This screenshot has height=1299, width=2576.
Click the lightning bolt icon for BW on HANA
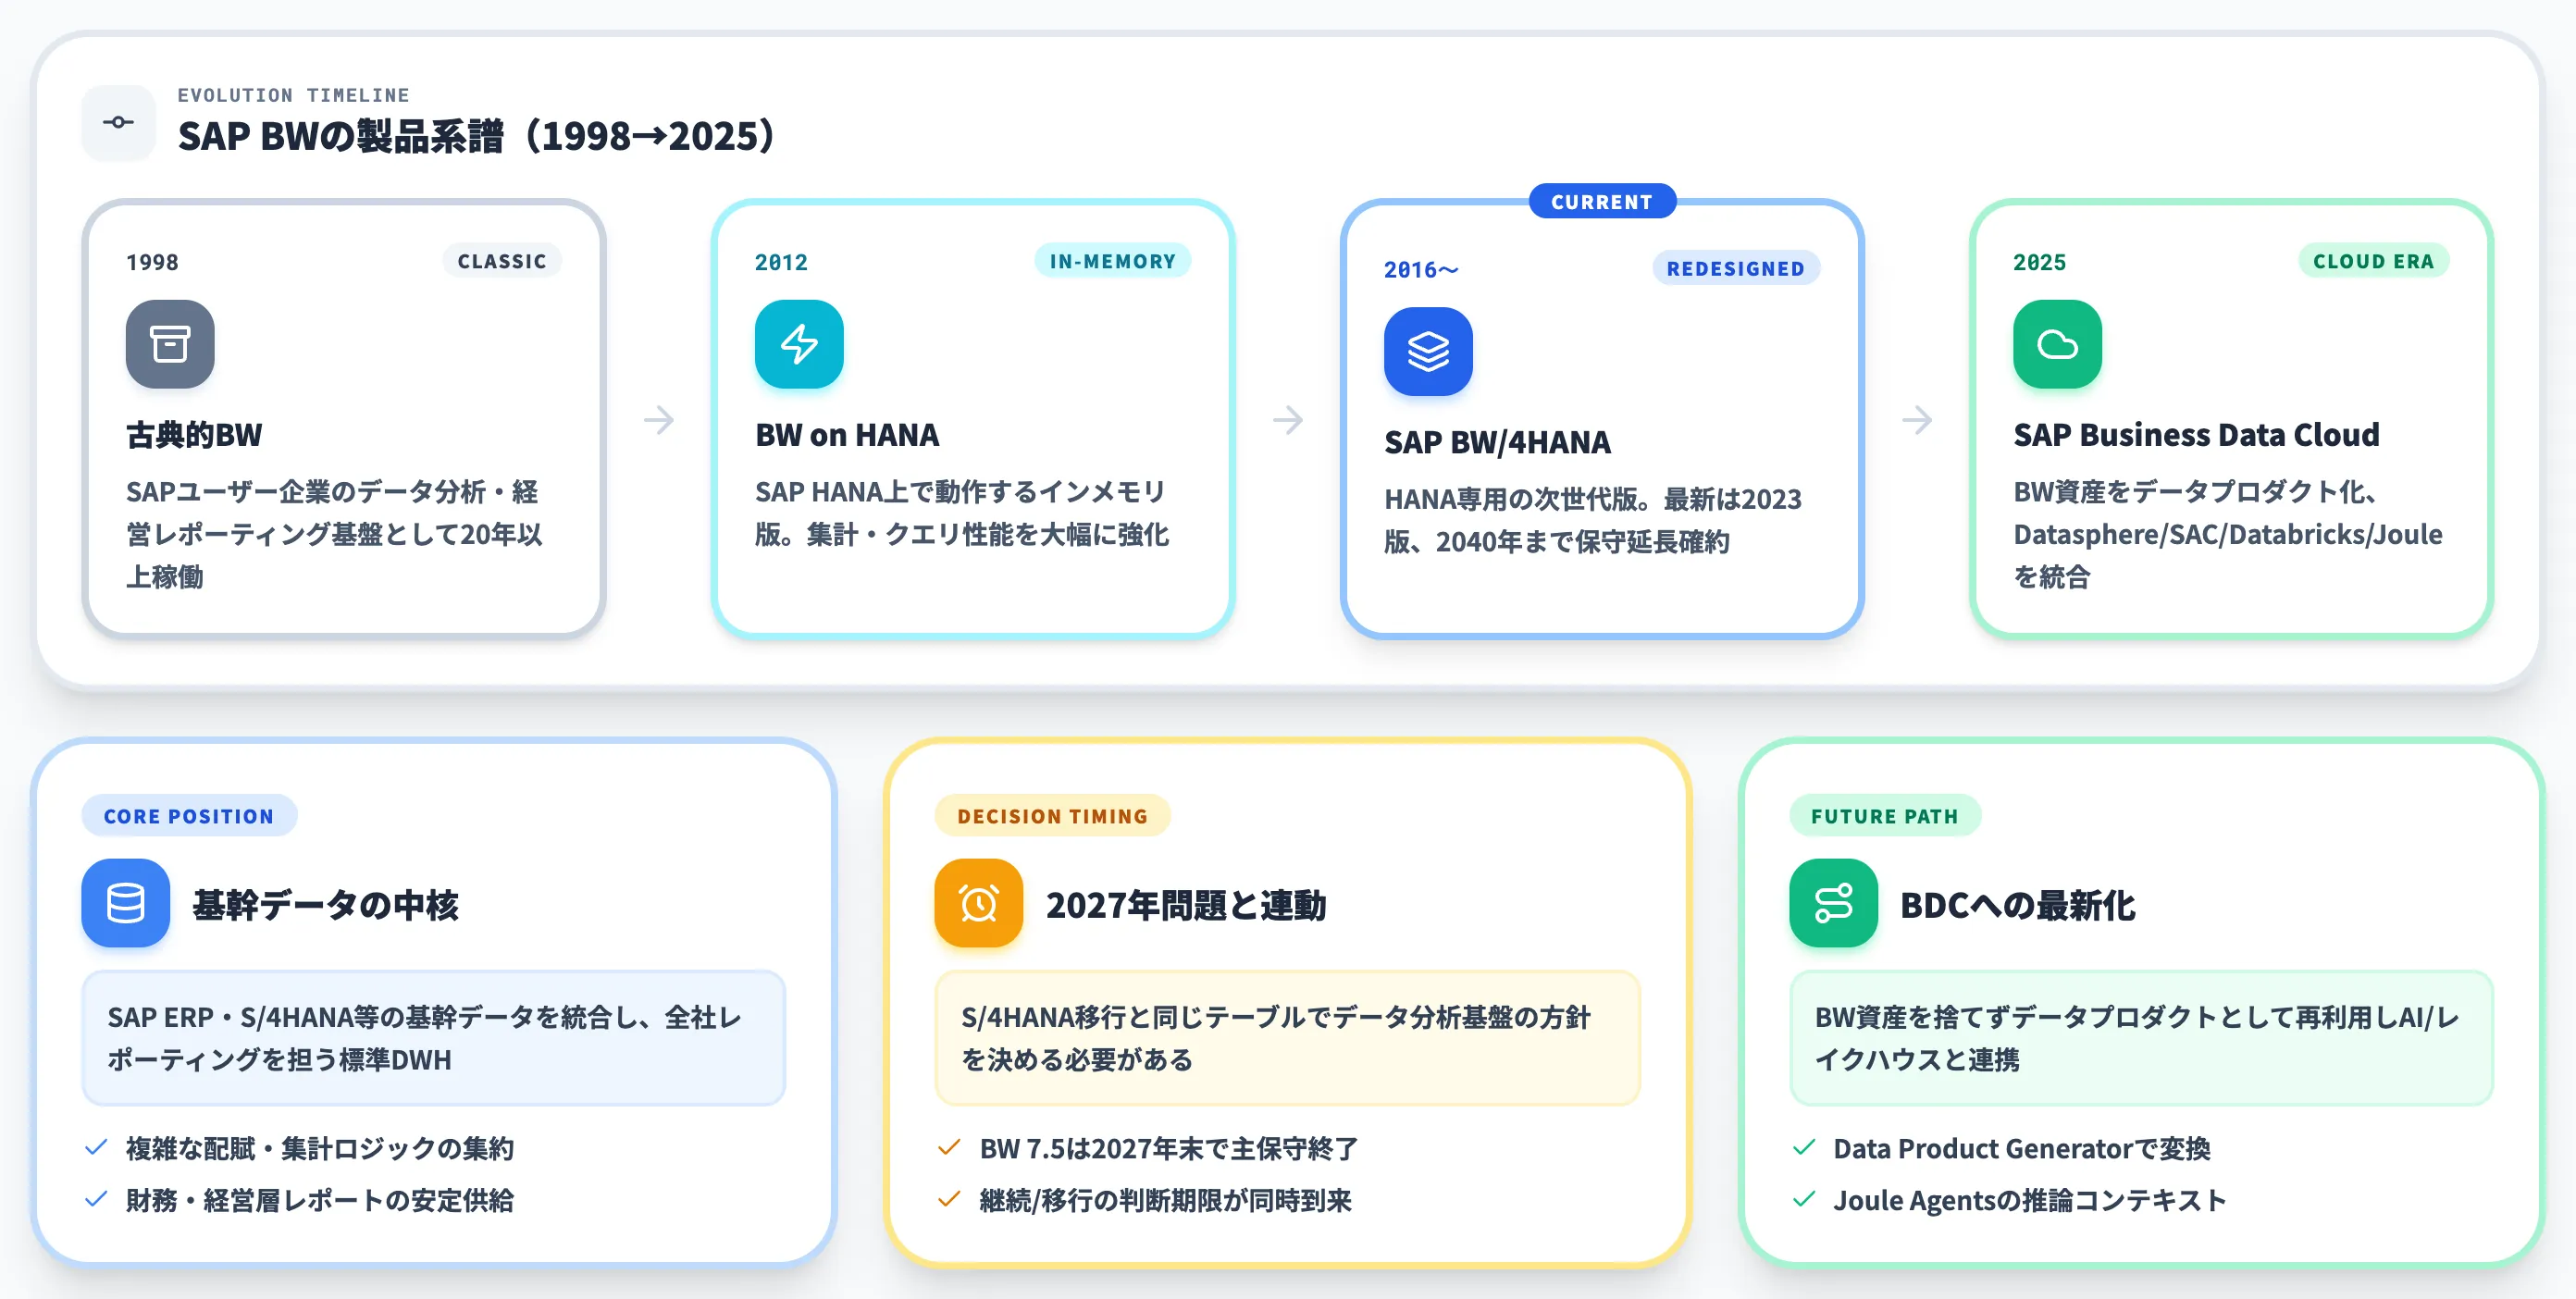799,344
